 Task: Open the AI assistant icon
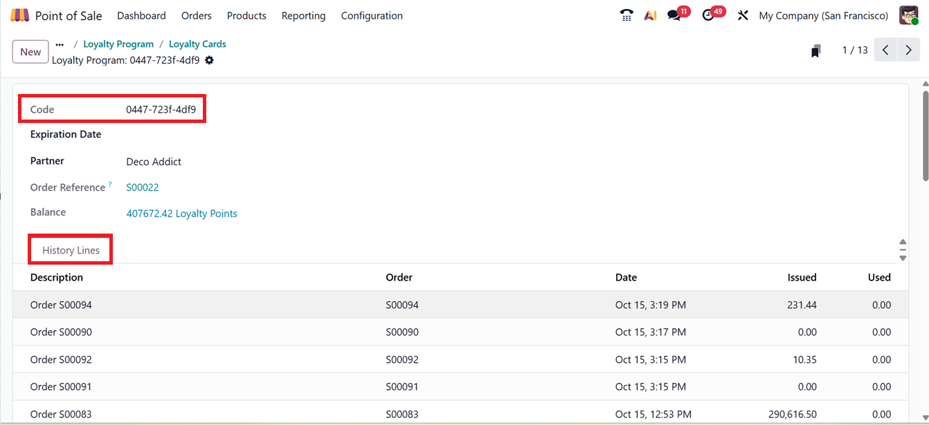650,15
